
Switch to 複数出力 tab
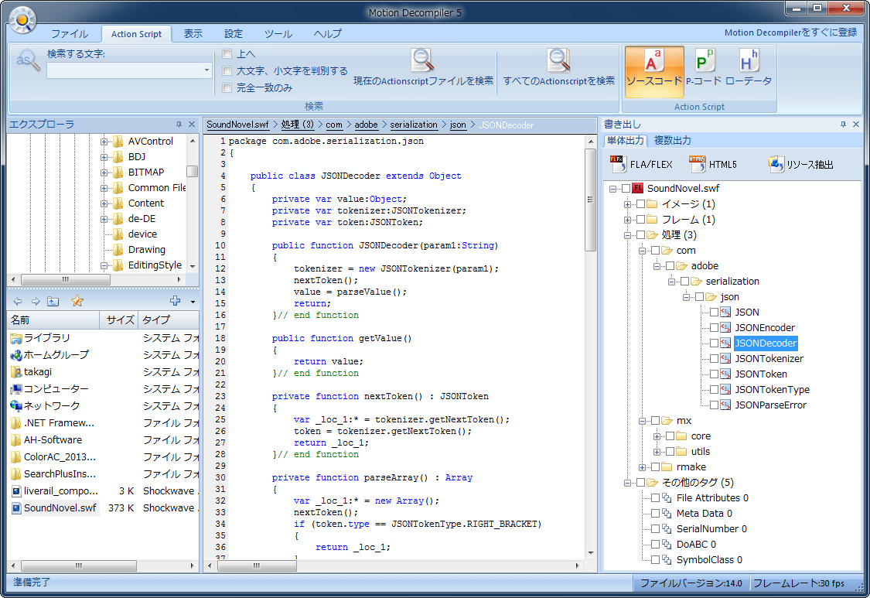(673, 141)
